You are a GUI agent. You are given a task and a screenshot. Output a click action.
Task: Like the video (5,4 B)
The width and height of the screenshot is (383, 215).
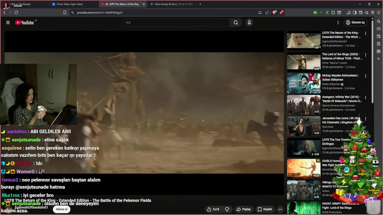pyautogui.click(x=213, y=209)
